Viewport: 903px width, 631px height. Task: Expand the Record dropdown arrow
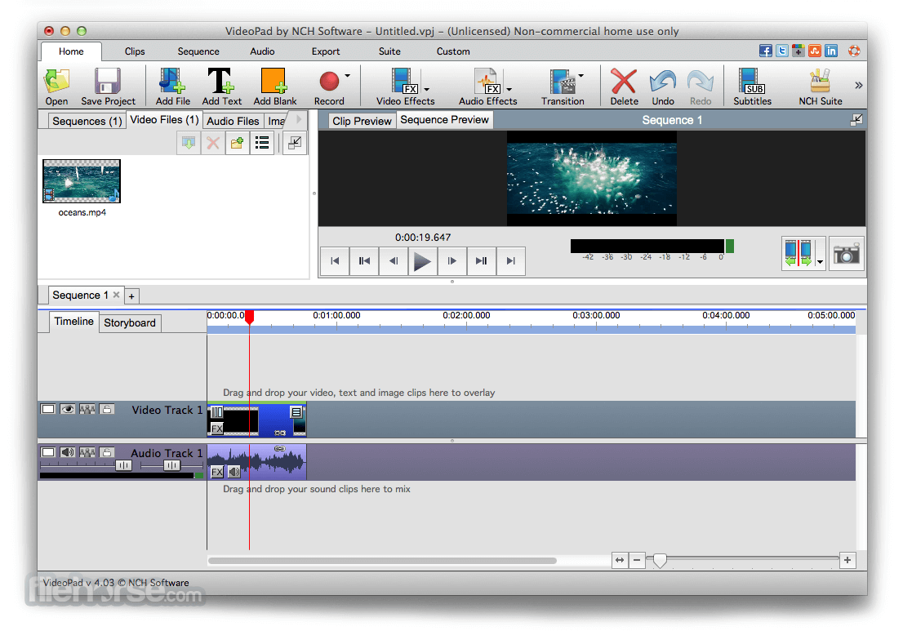(x=347, y=75)
